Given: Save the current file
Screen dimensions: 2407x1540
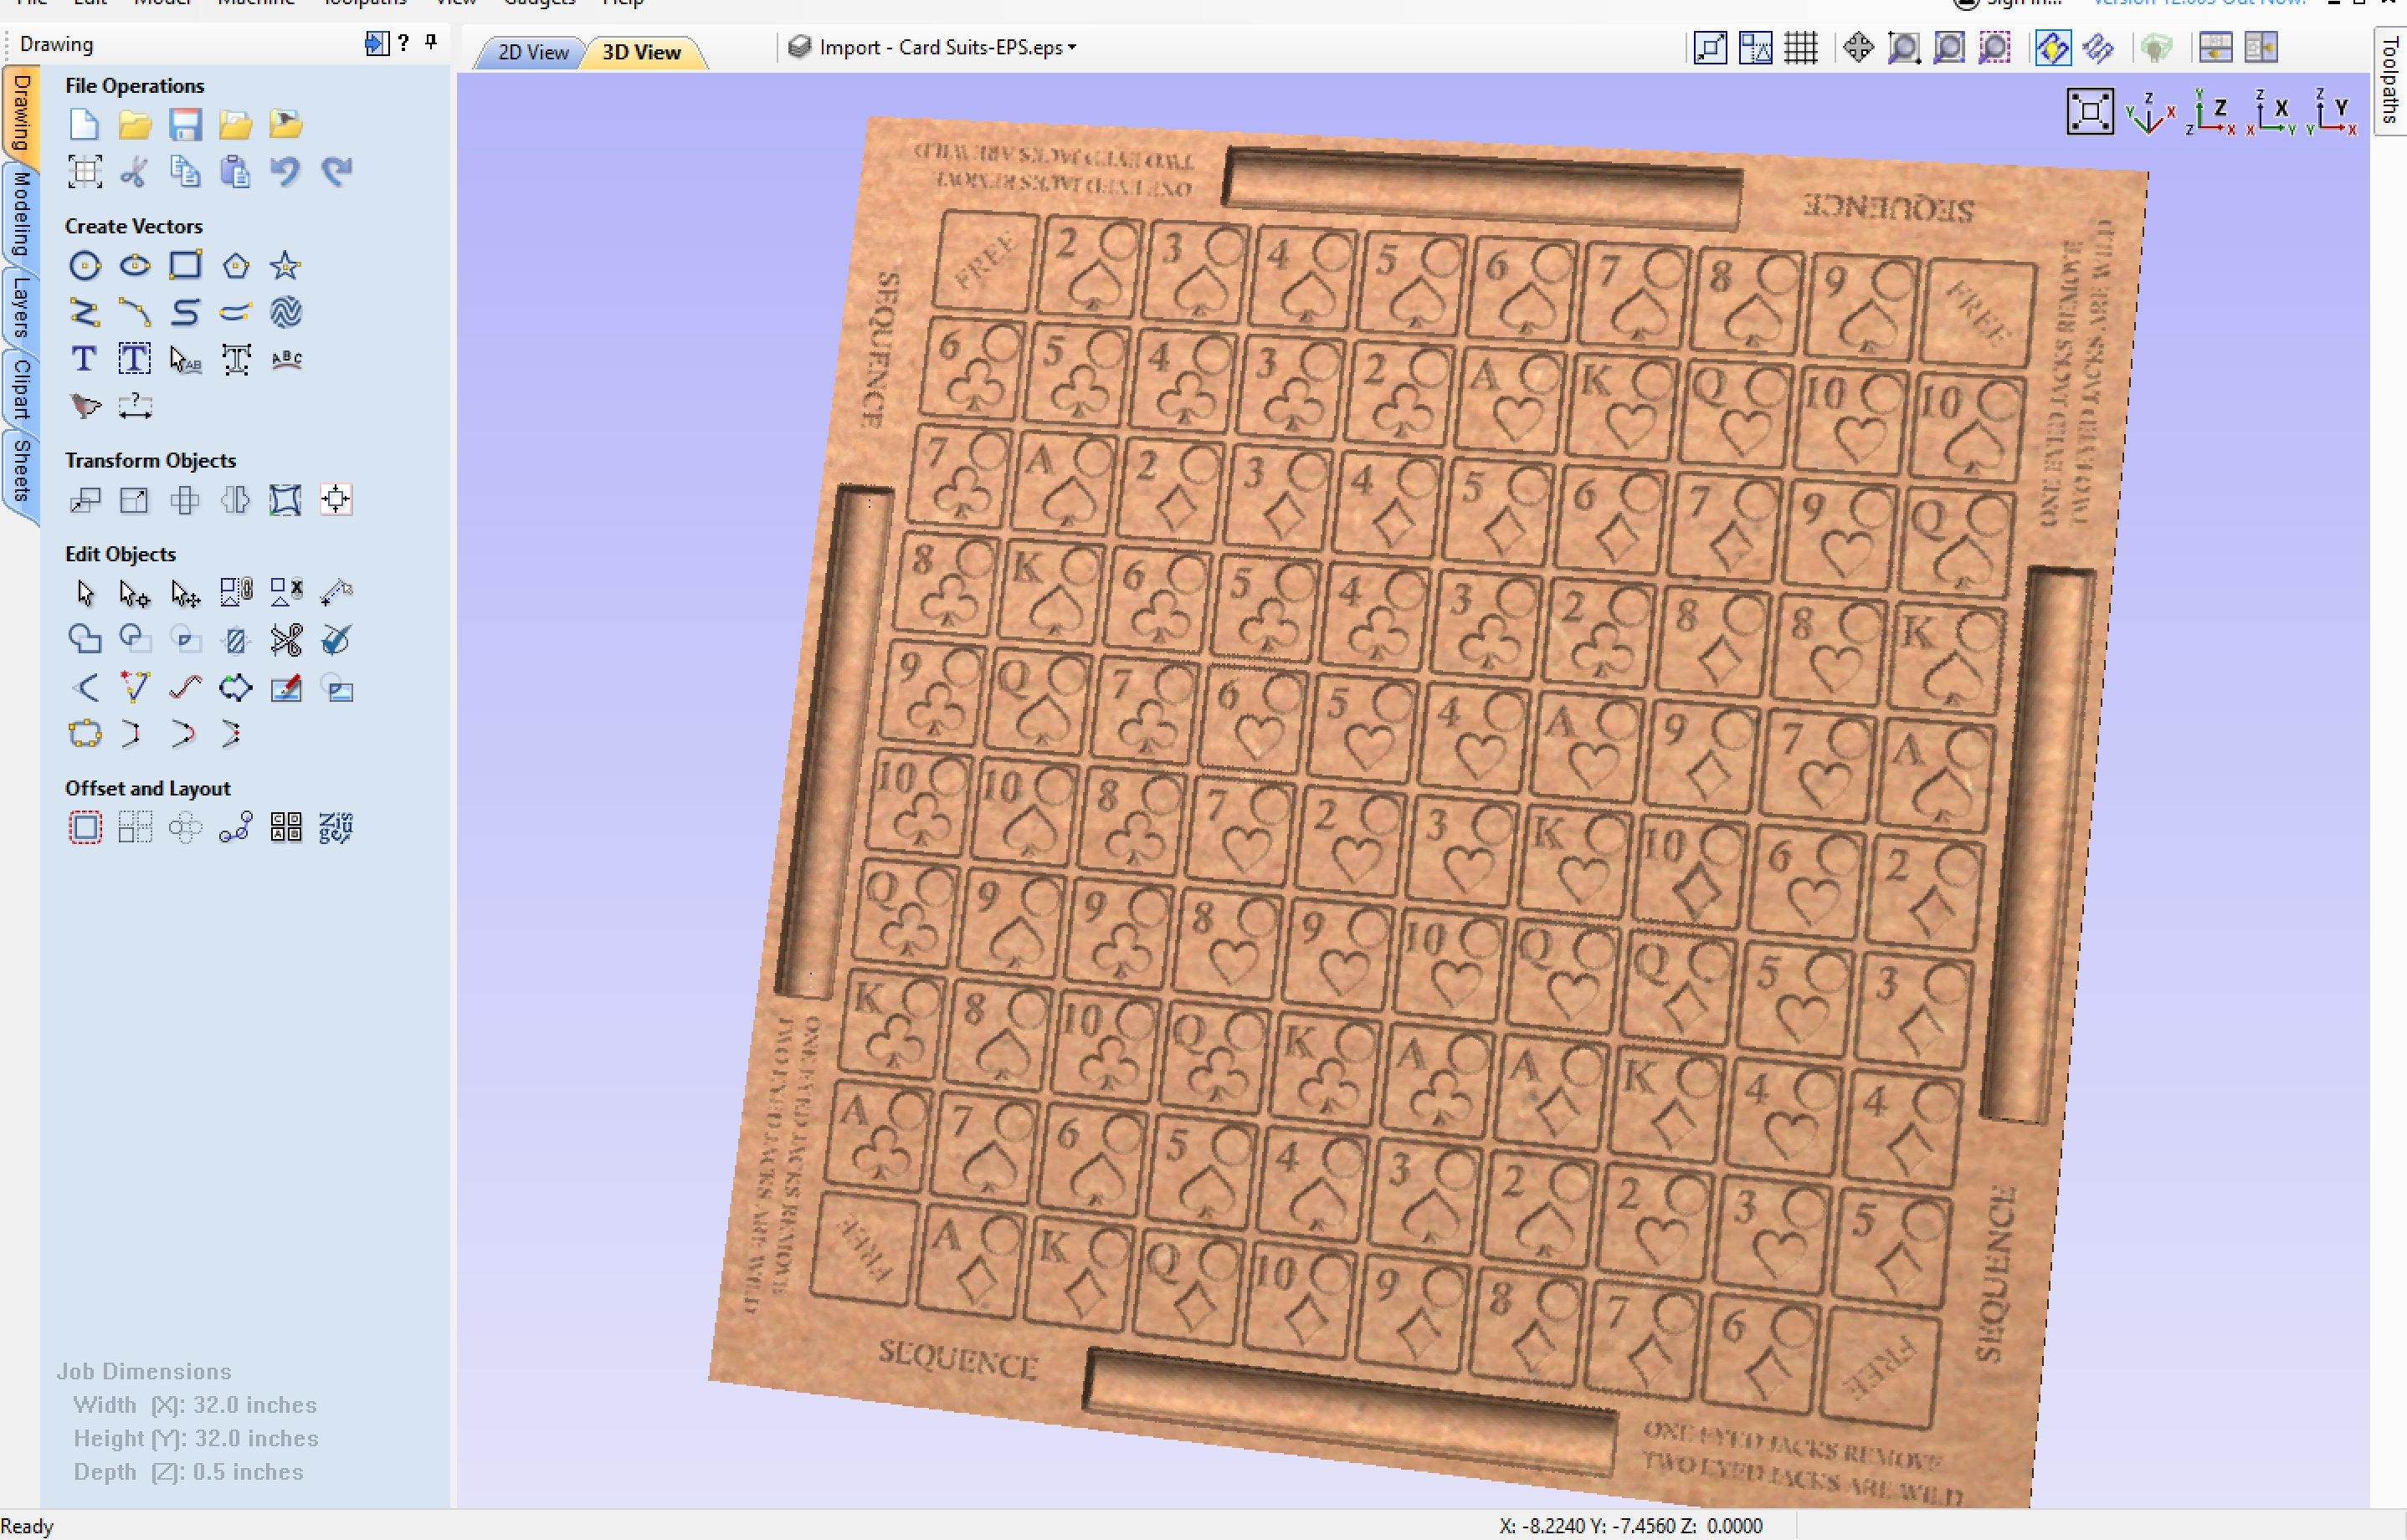Looking at the screenshot, I should pyautogui.click(x=186, y=123).
